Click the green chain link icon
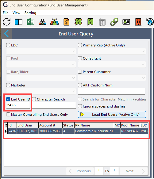Viewport: 154px width, 179px height. (114, 22)
